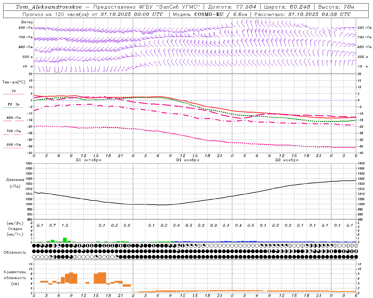Click the (мм/3ч.) precipitation unit label
373x298 pixels.
tap(15, 223)
